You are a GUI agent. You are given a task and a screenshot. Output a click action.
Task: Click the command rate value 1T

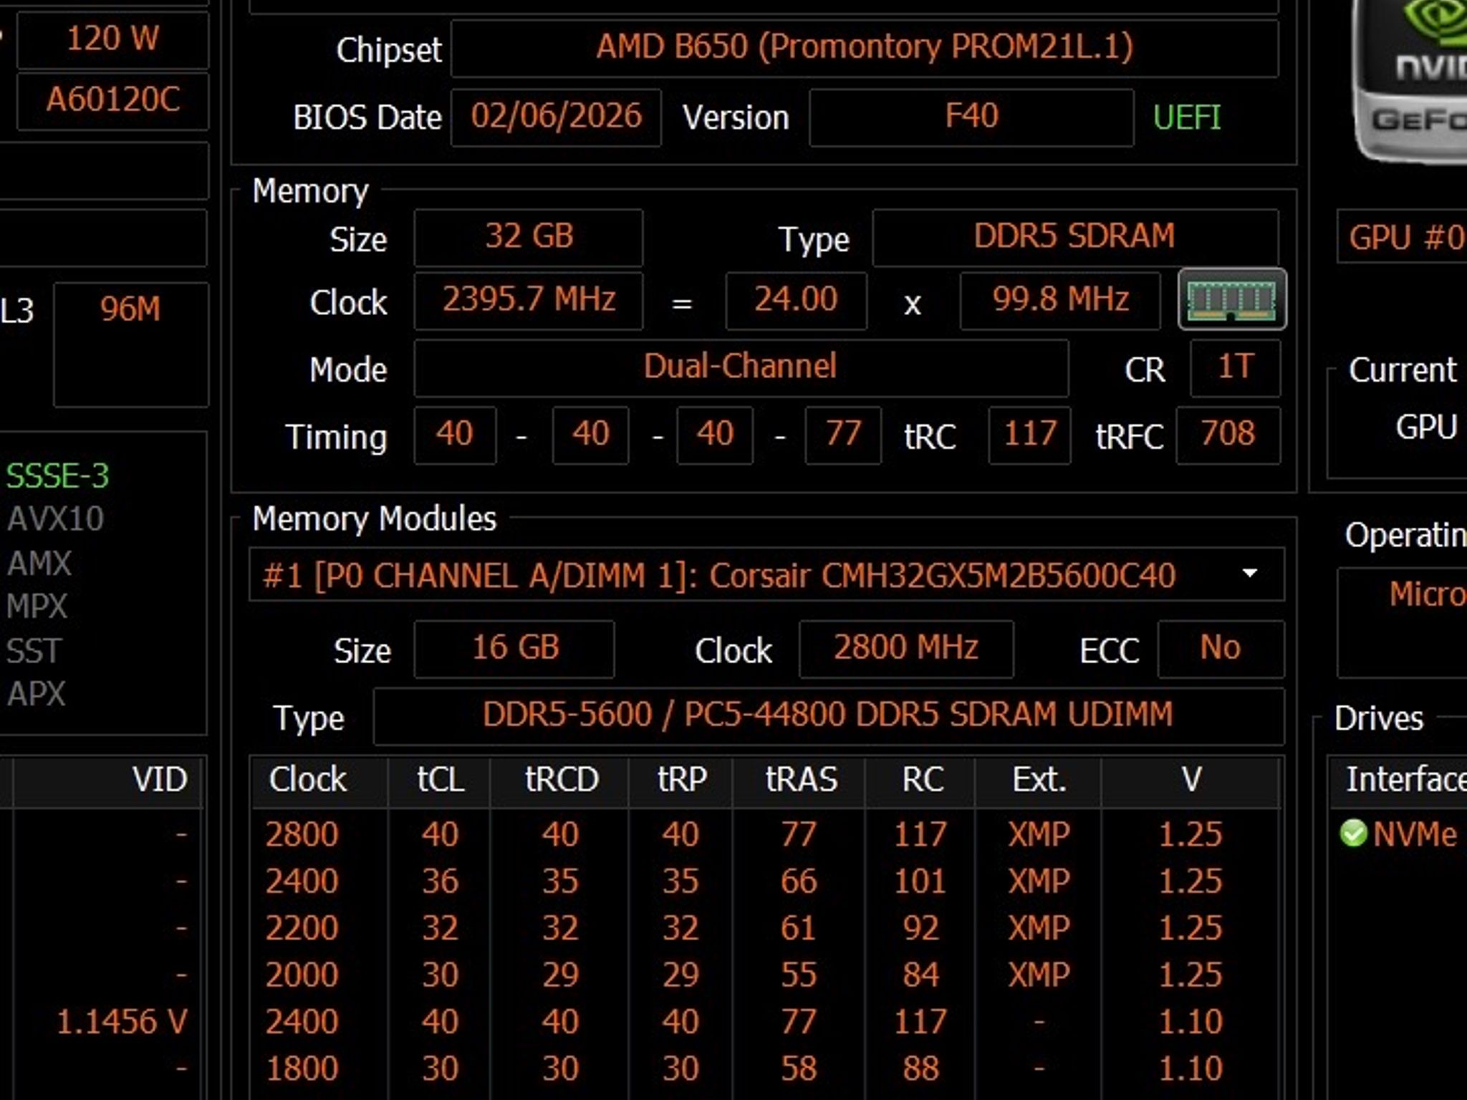tap(1236, 367)
